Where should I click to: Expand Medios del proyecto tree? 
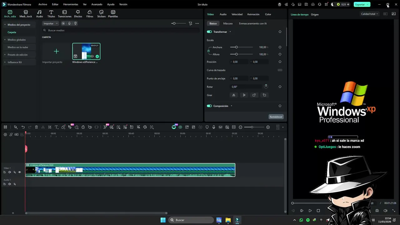click(5, 25)
